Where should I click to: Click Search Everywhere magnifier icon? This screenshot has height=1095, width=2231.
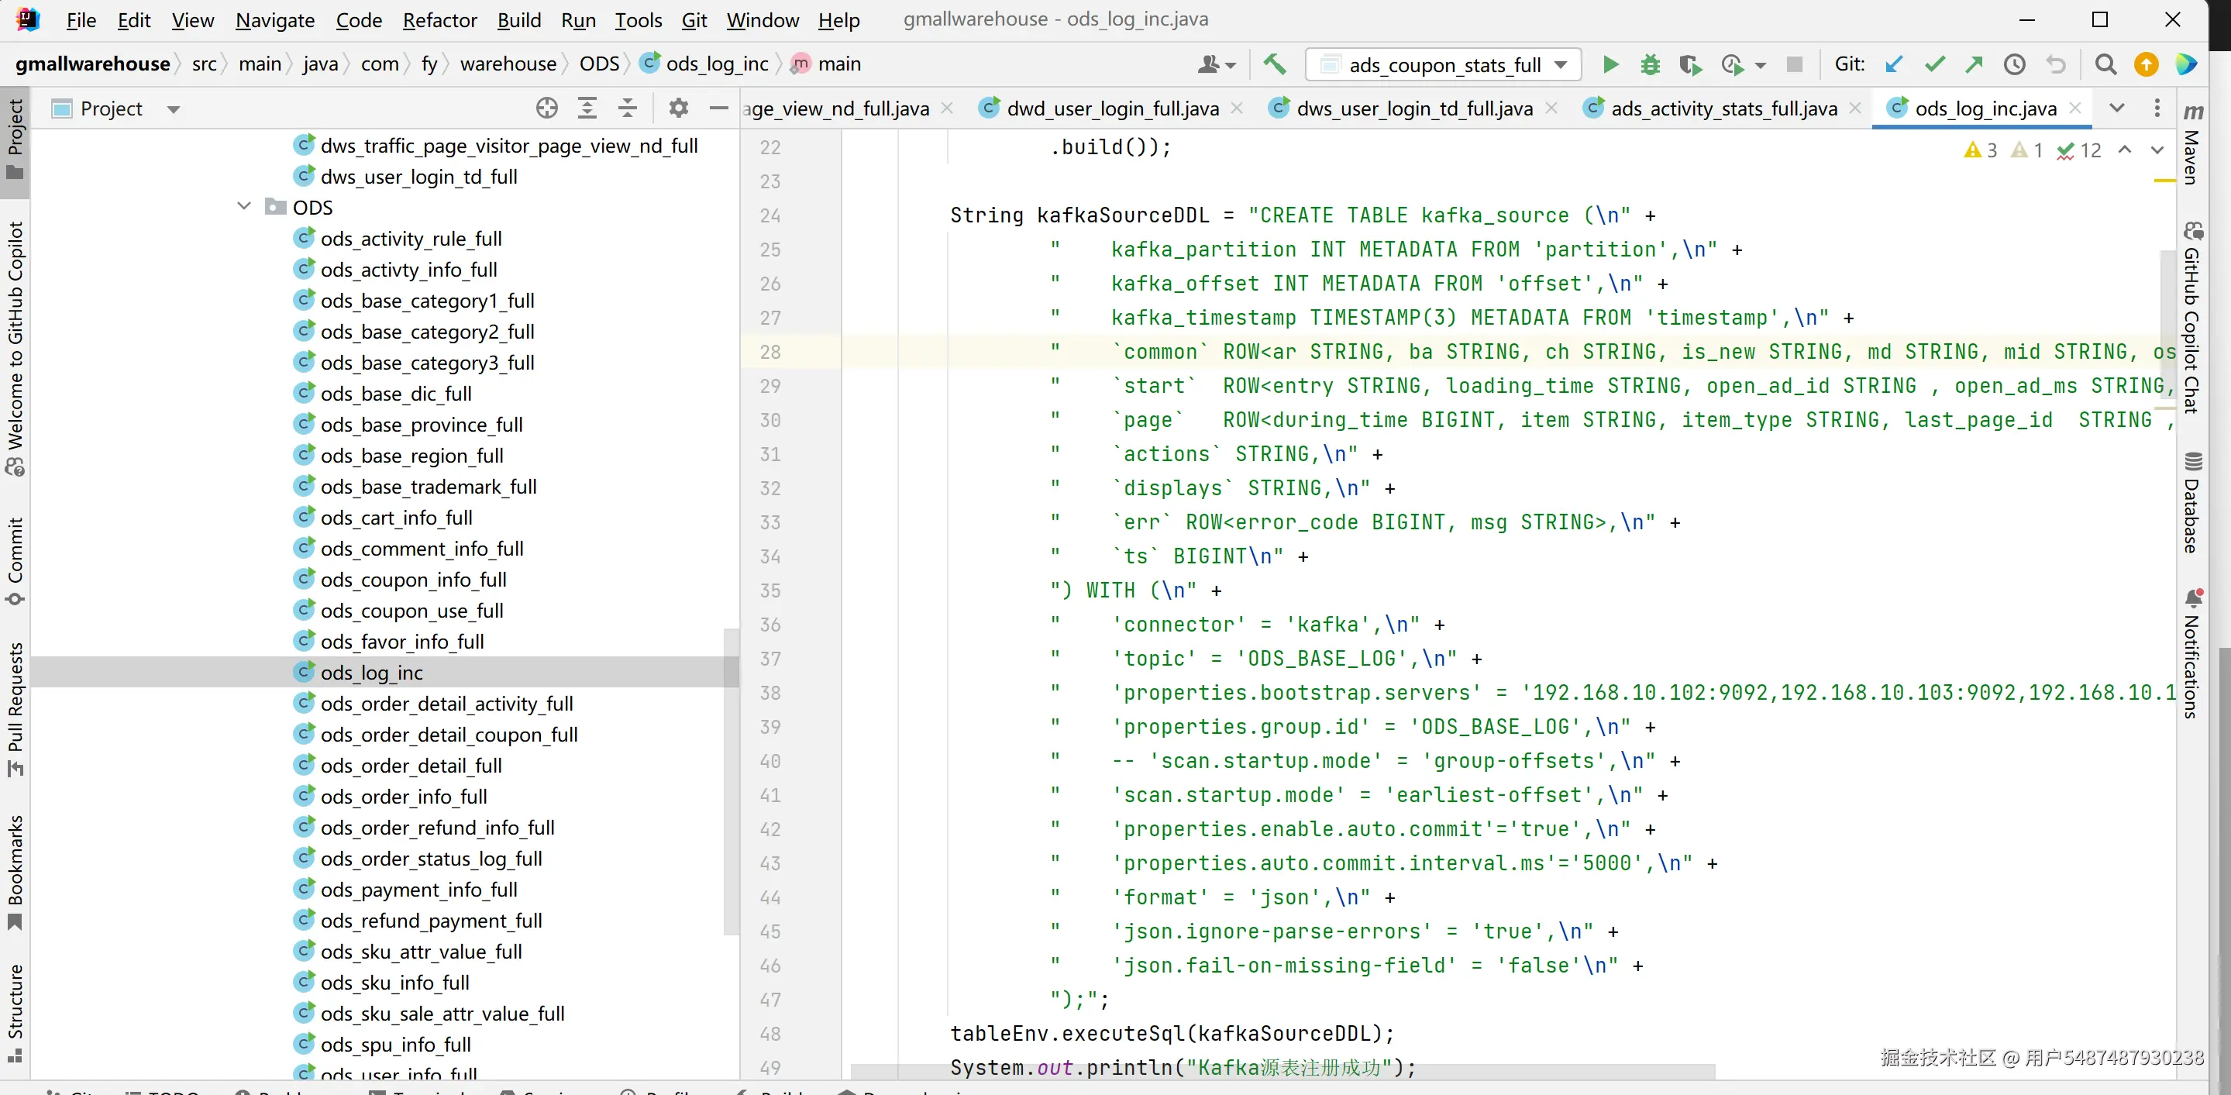(2105, 64)
